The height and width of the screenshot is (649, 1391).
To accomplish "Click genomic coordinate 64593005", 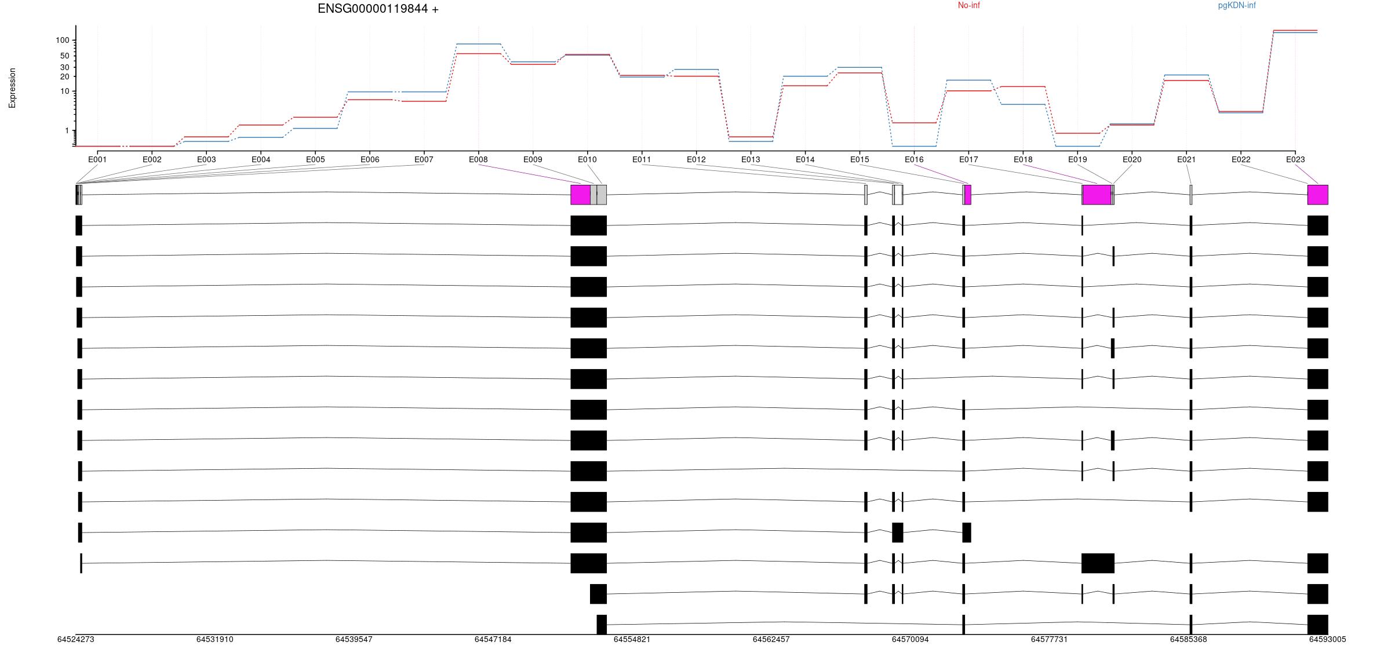I will tap(1328, 640).
